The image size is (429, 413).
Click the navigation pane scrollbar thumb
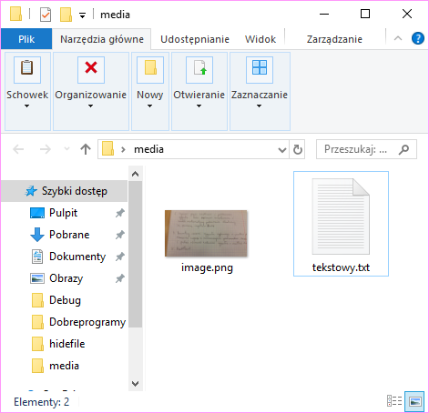(x=136, y=254)
